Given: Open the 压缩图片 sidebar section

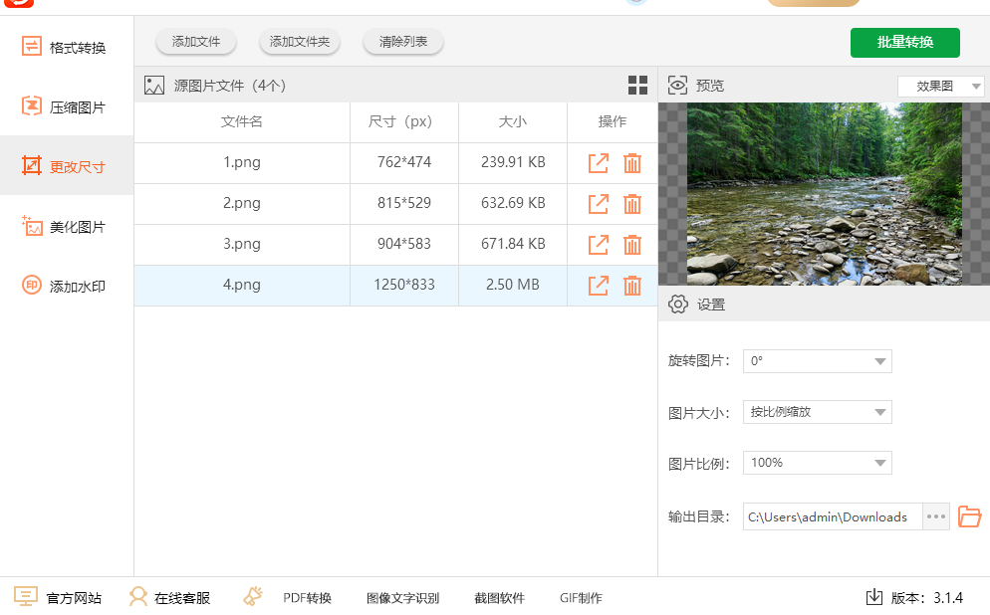Looking at the screenshot, I should [67, 106].
